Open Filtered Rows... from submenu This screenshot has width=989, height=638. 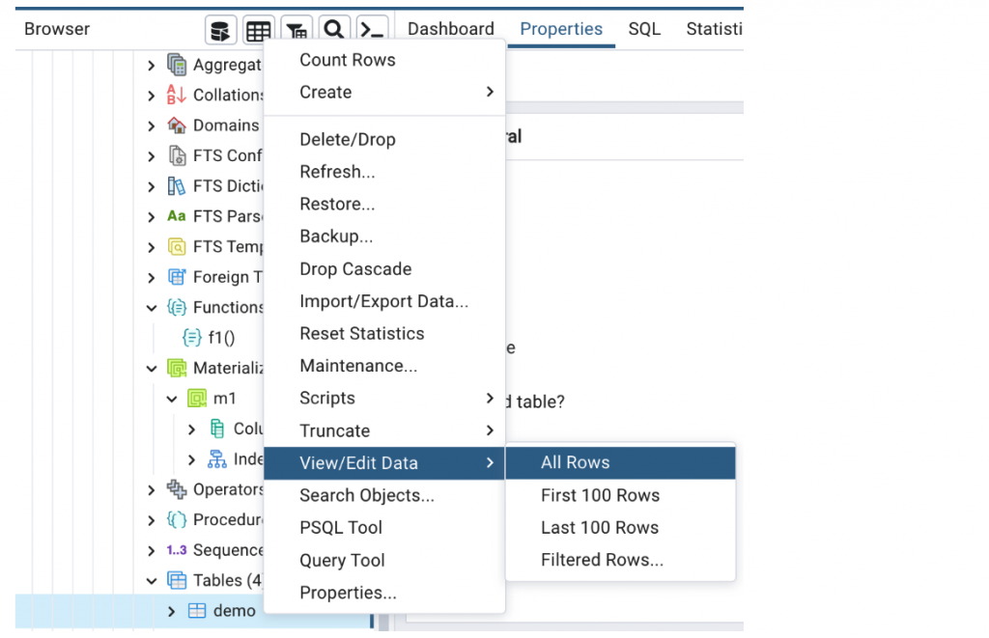coord(602,560)
